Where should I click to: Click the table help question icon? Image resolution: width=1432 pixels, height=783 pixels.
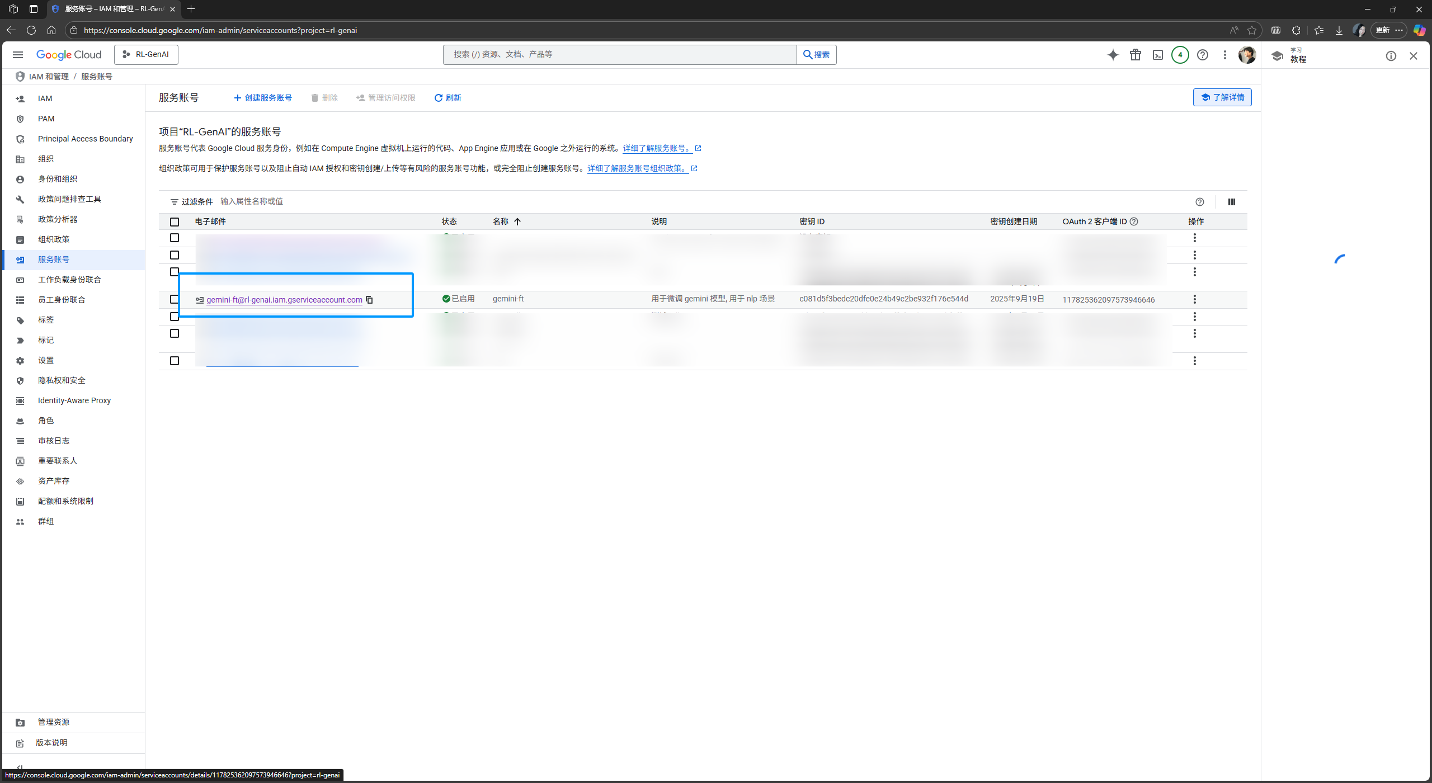[1200, 202]
